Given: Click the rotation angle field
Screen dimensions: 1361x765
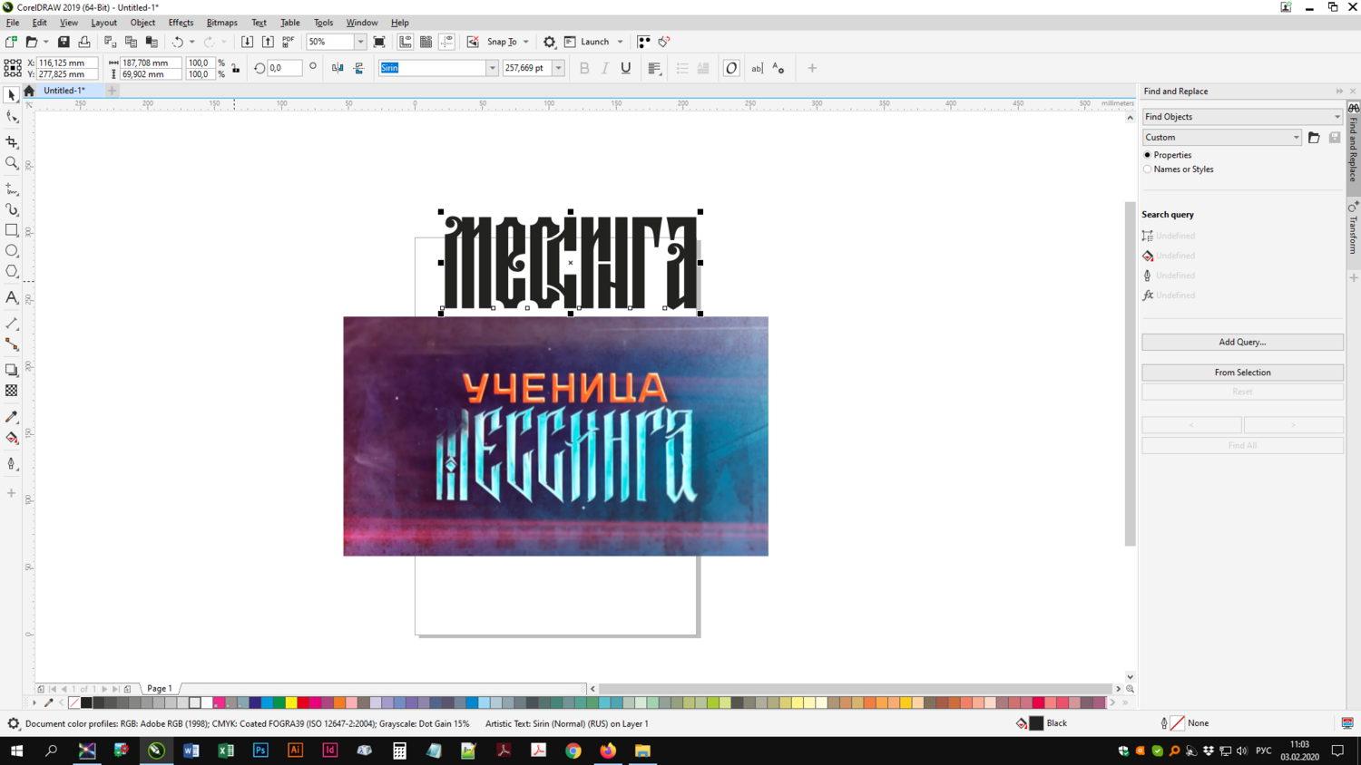Looking at the screenshot, I should pyautogui.click(x=284, y=68).
